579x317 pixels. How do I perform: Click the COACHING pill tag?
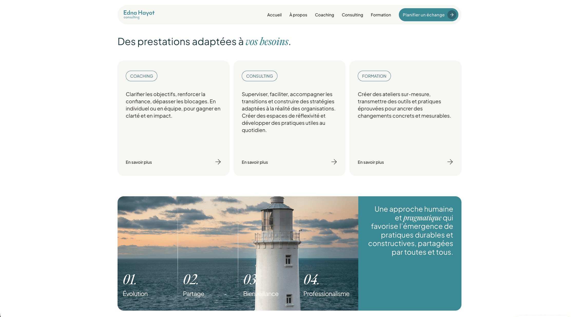(x=141, y=76)
